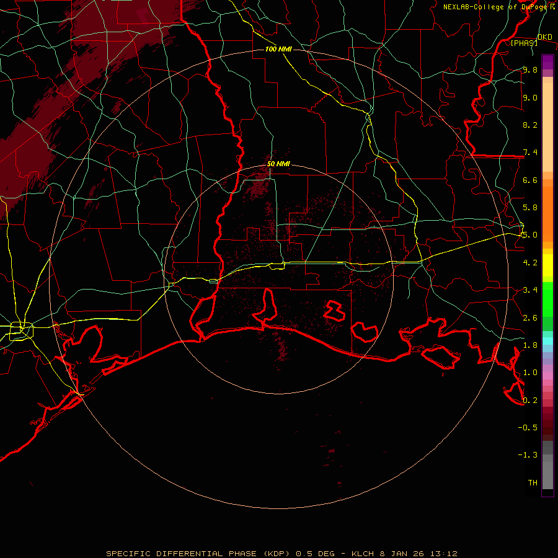558x558 pixels.
Task: Click the 7.4 scale value
Action: coord(530,153)
